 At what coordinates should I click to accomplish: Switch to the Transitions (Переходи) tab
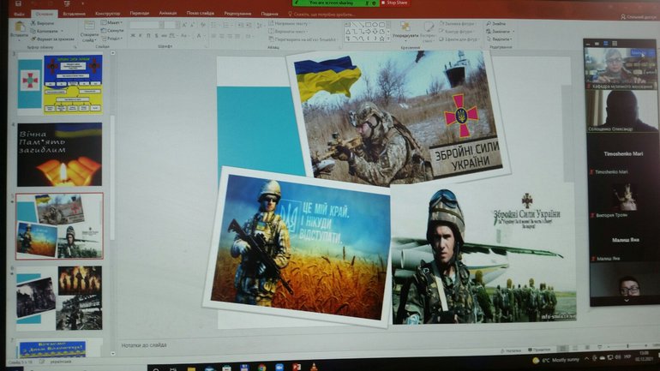point(140,14)
